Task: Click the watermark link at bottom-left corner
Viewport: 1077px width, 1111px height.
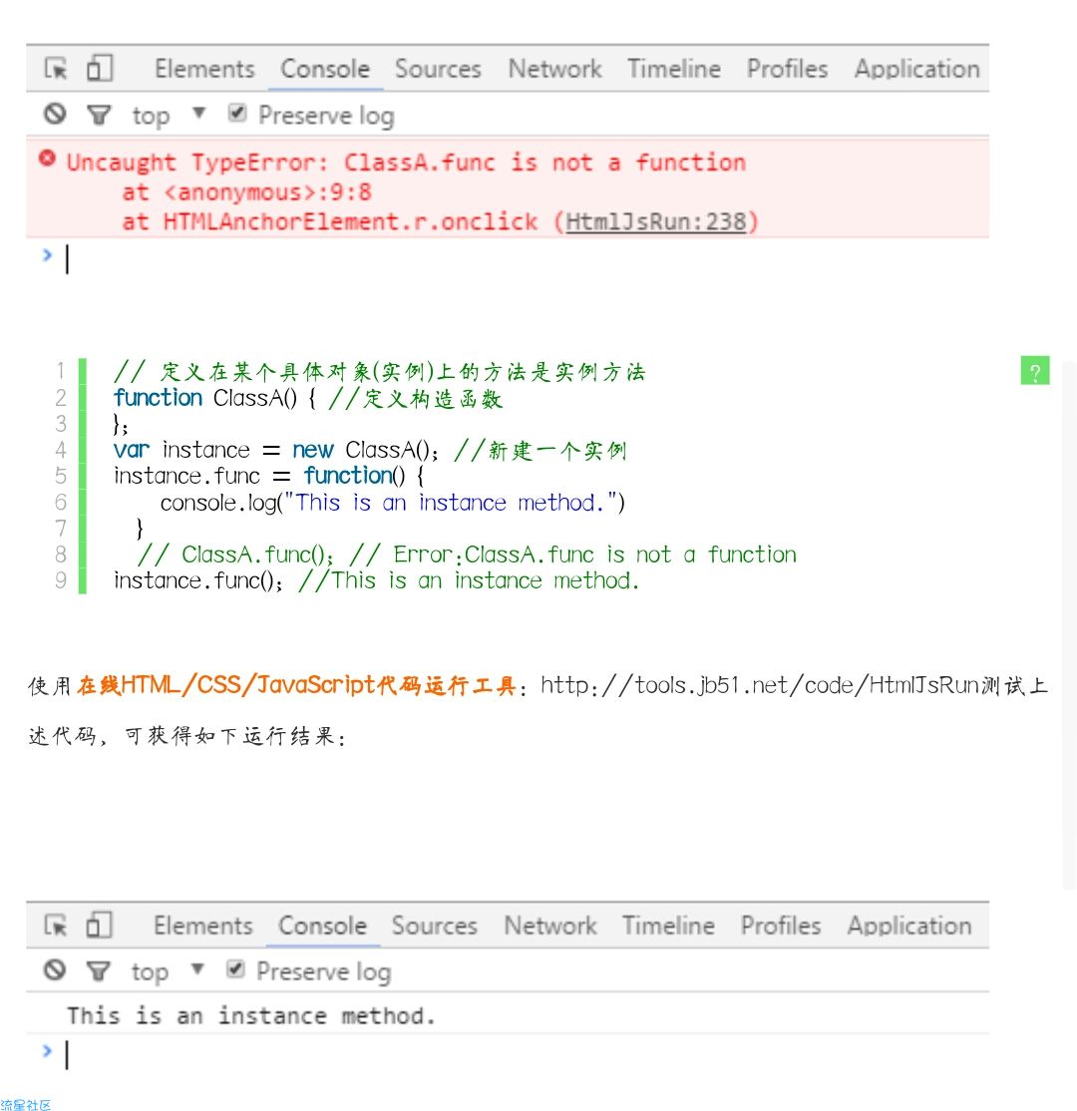Action: (x=26, y=1104)
